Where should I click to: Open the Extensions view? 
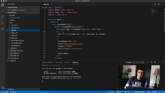click(x=3, y=29)
